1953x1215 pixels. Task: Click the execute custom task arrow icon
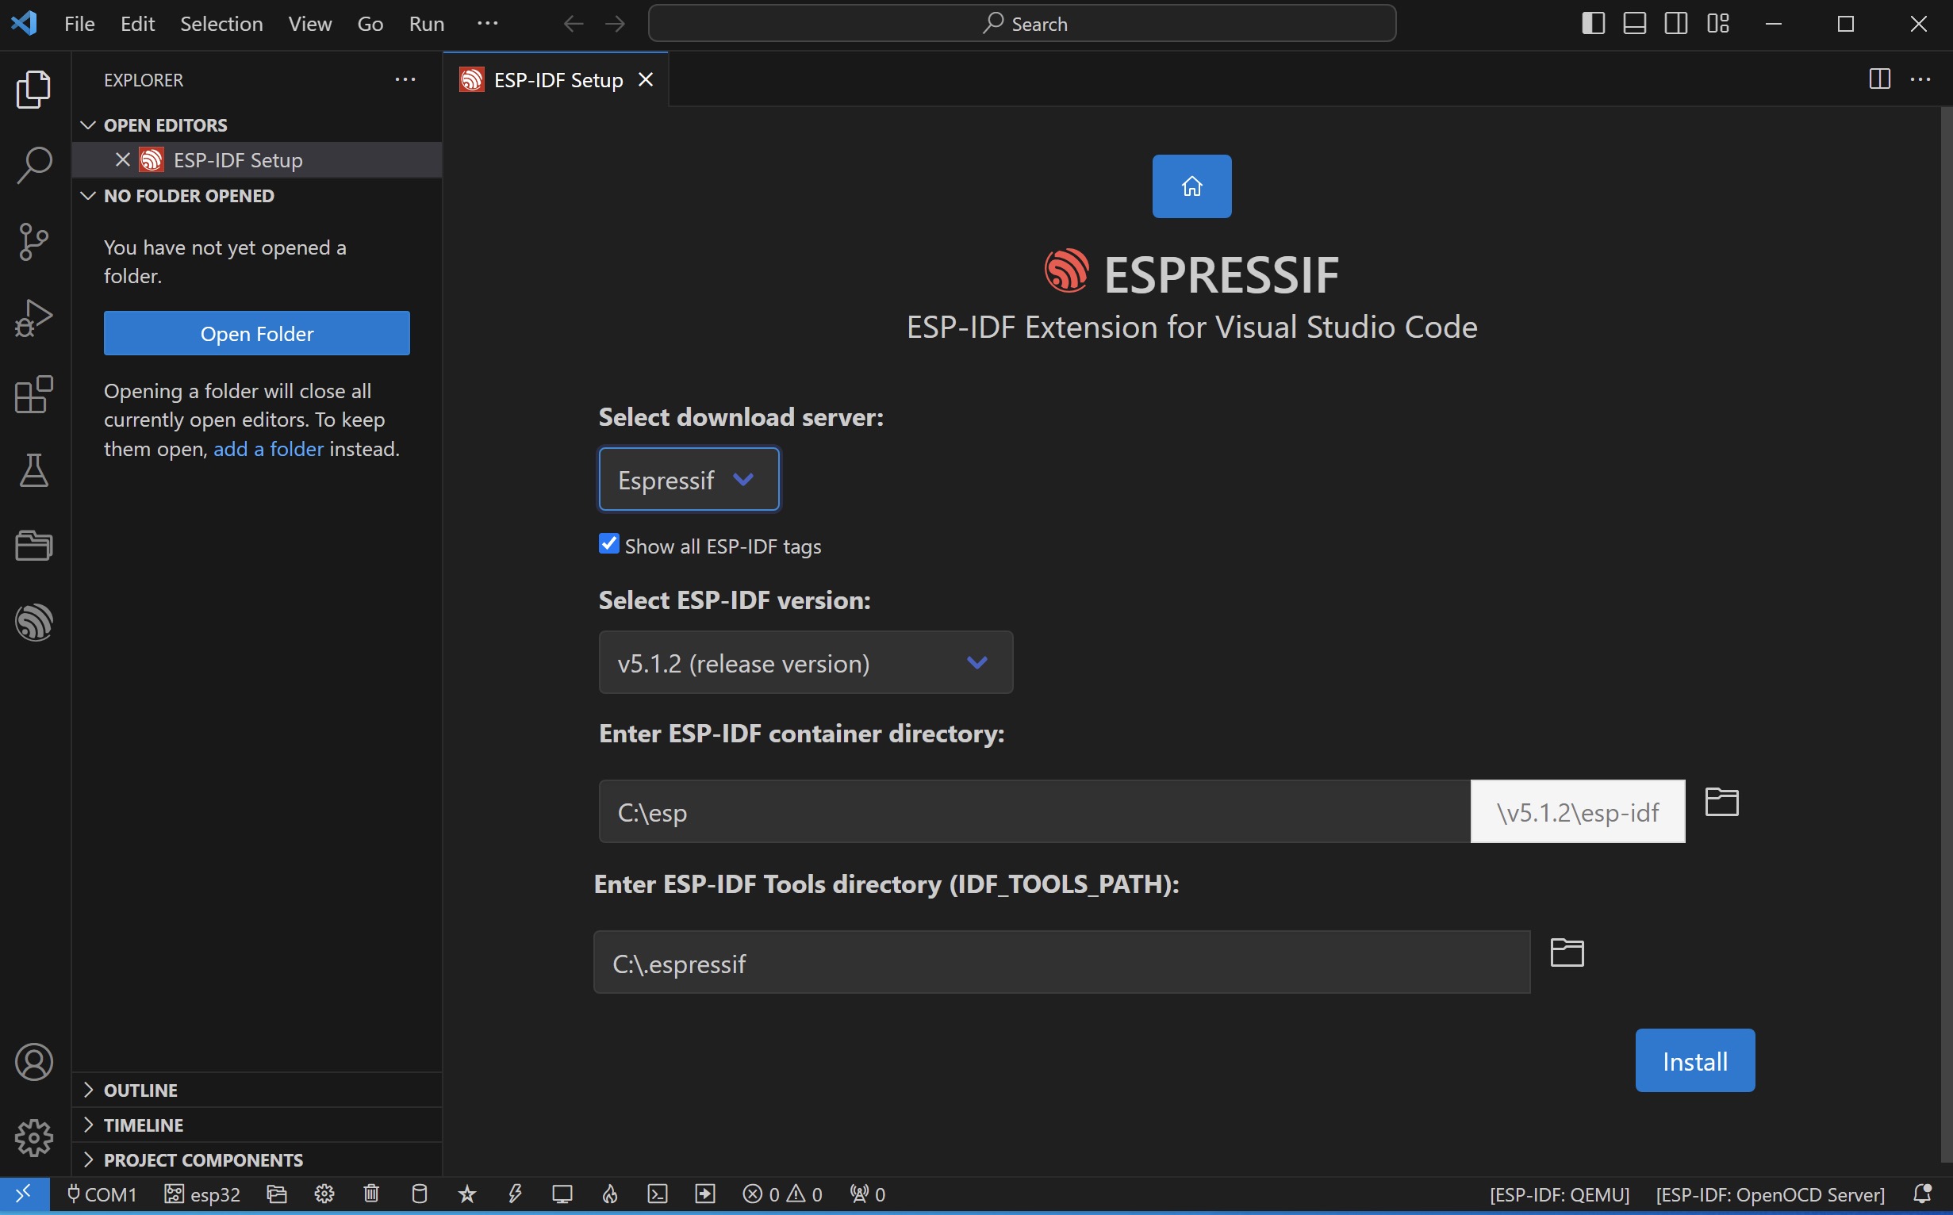point(705,1194)
